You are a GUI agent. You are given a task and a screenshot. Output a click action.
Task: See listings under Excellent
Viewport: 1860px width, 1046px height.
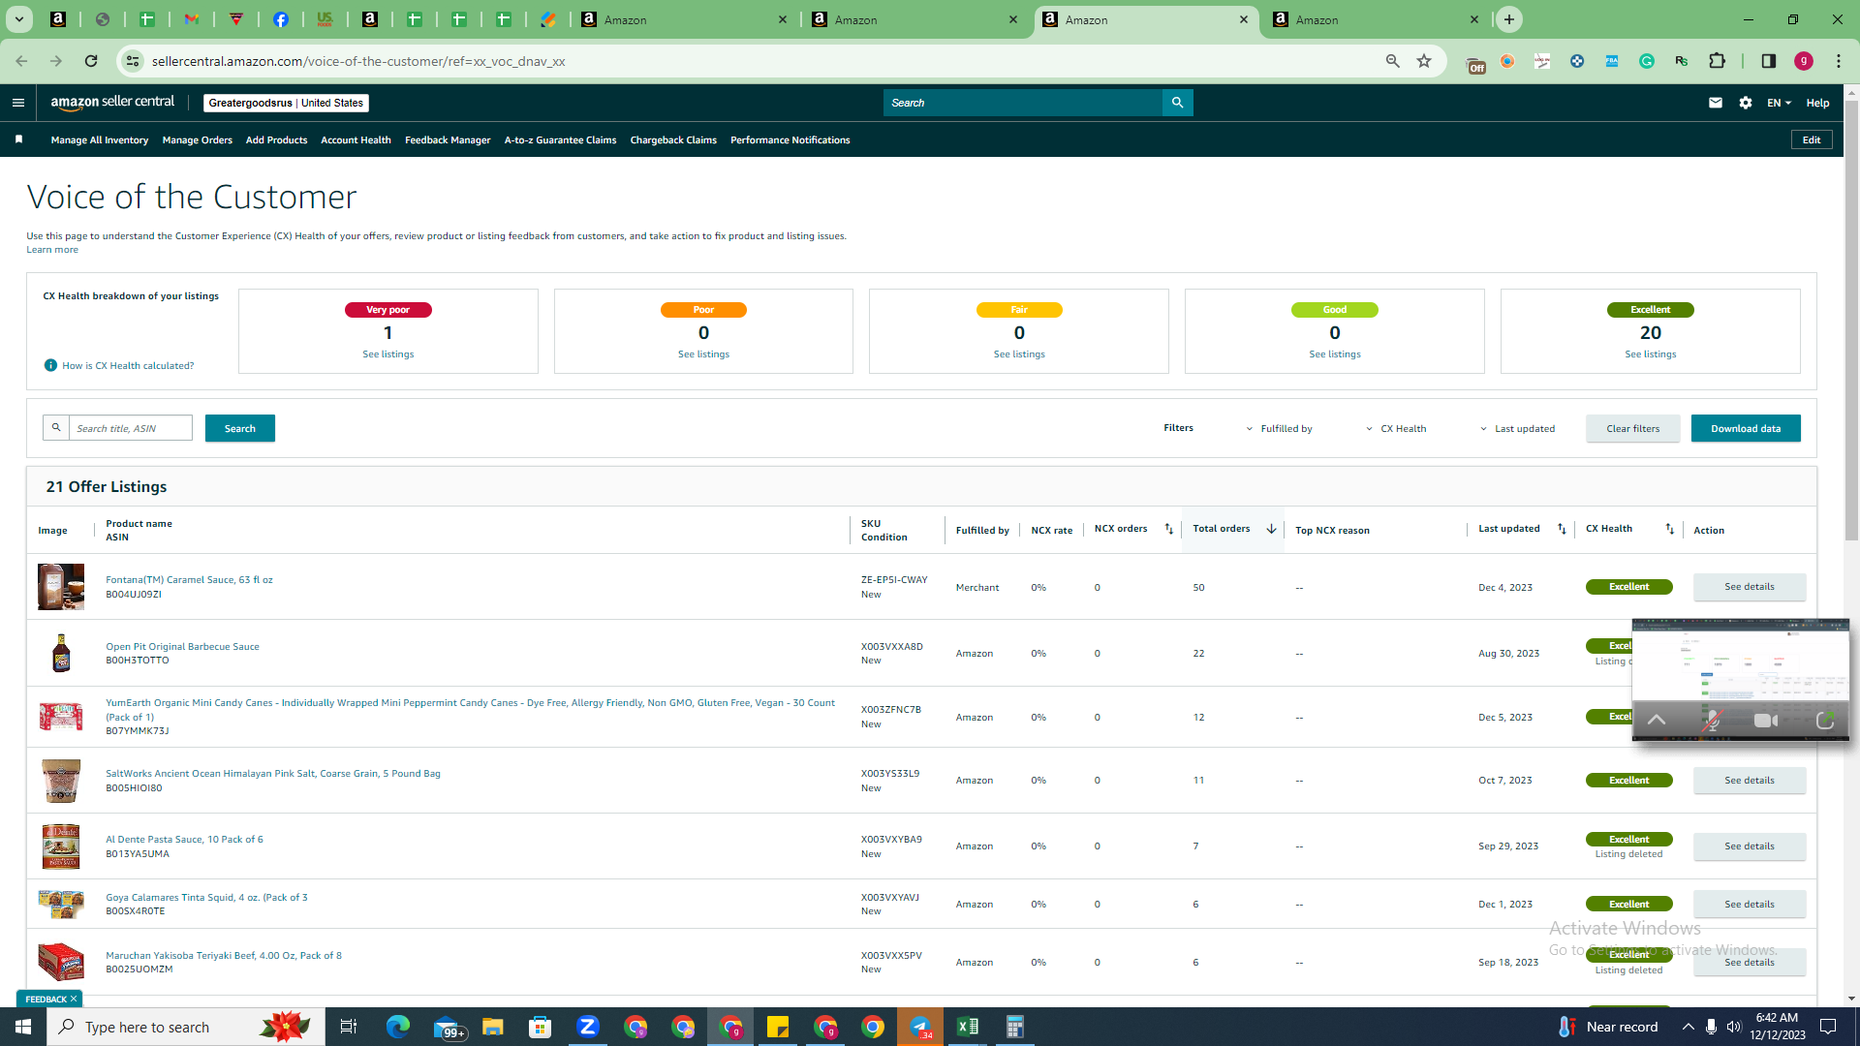pyautogui.click(x=1651, y=354)
